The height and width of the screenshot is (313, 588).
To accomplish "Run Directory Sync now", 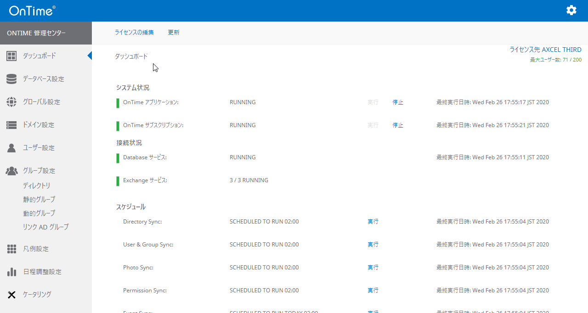I will click(x=373, y=222).
